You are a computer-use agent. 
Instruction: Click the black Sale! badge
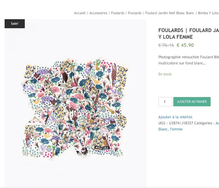pyautogui.click(x=15, y=24)
